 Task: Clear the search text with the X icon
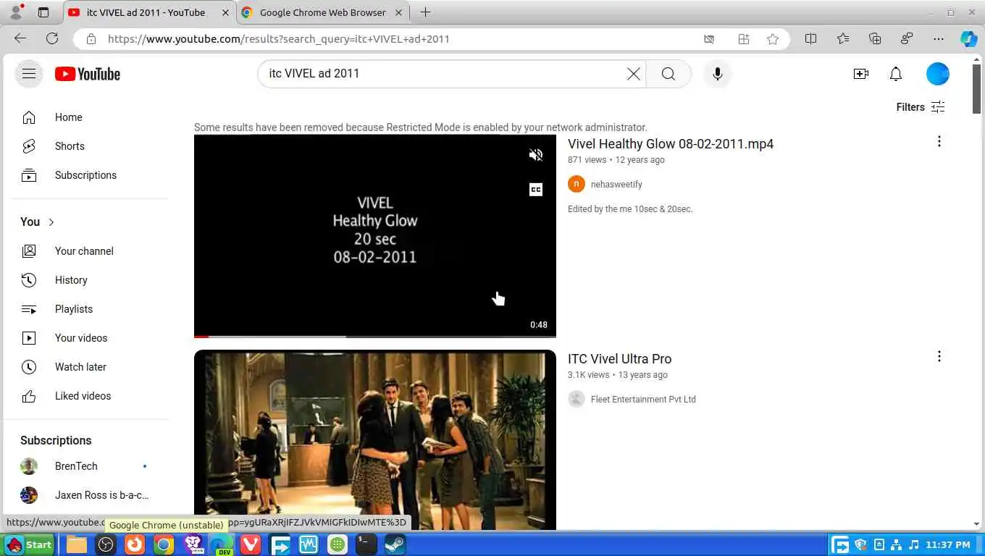[x=633, y=74]
